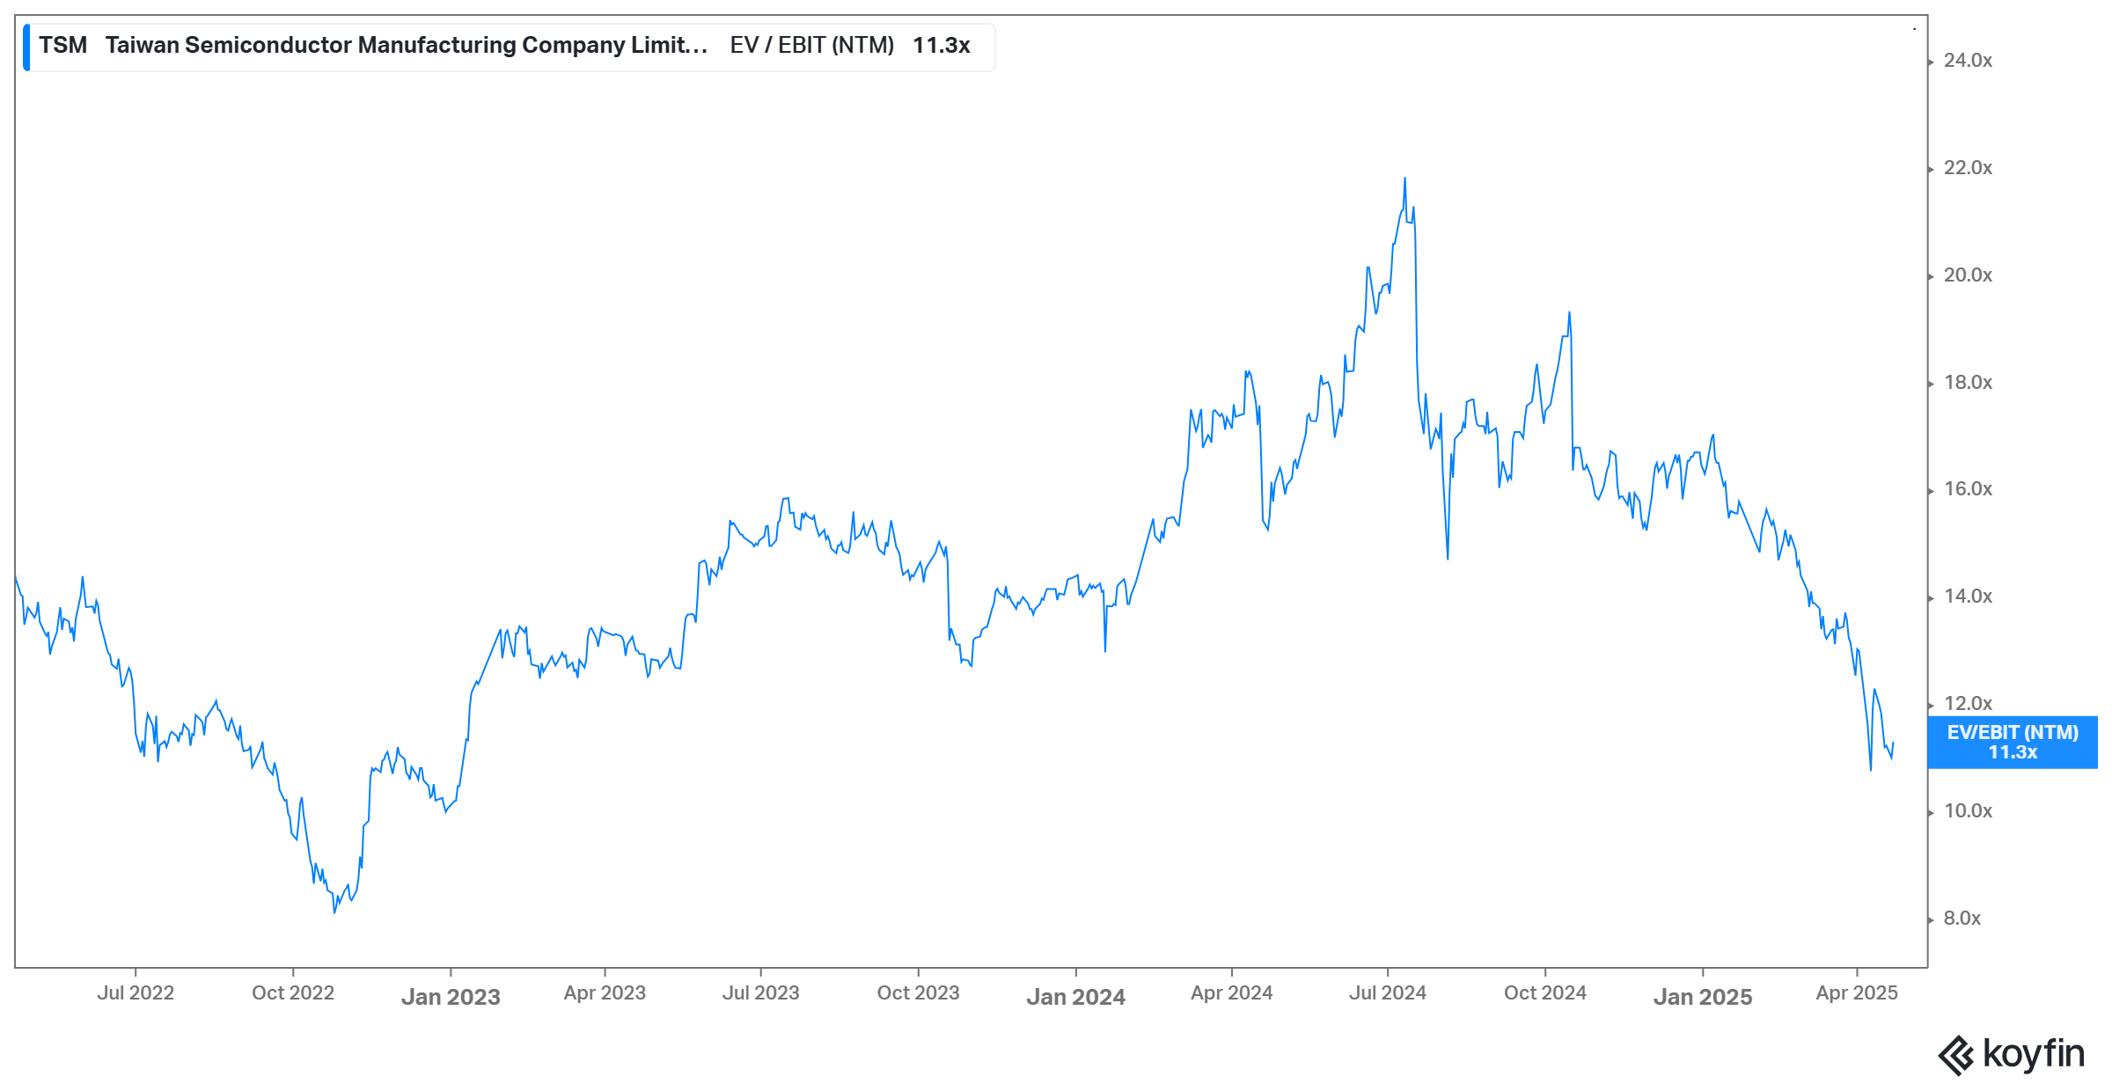This screenshot has height=1091, width=2112.
Task: Click the blue EV/EBIT (NTM) 11.3x price tag
Action: coord(2013,742)
